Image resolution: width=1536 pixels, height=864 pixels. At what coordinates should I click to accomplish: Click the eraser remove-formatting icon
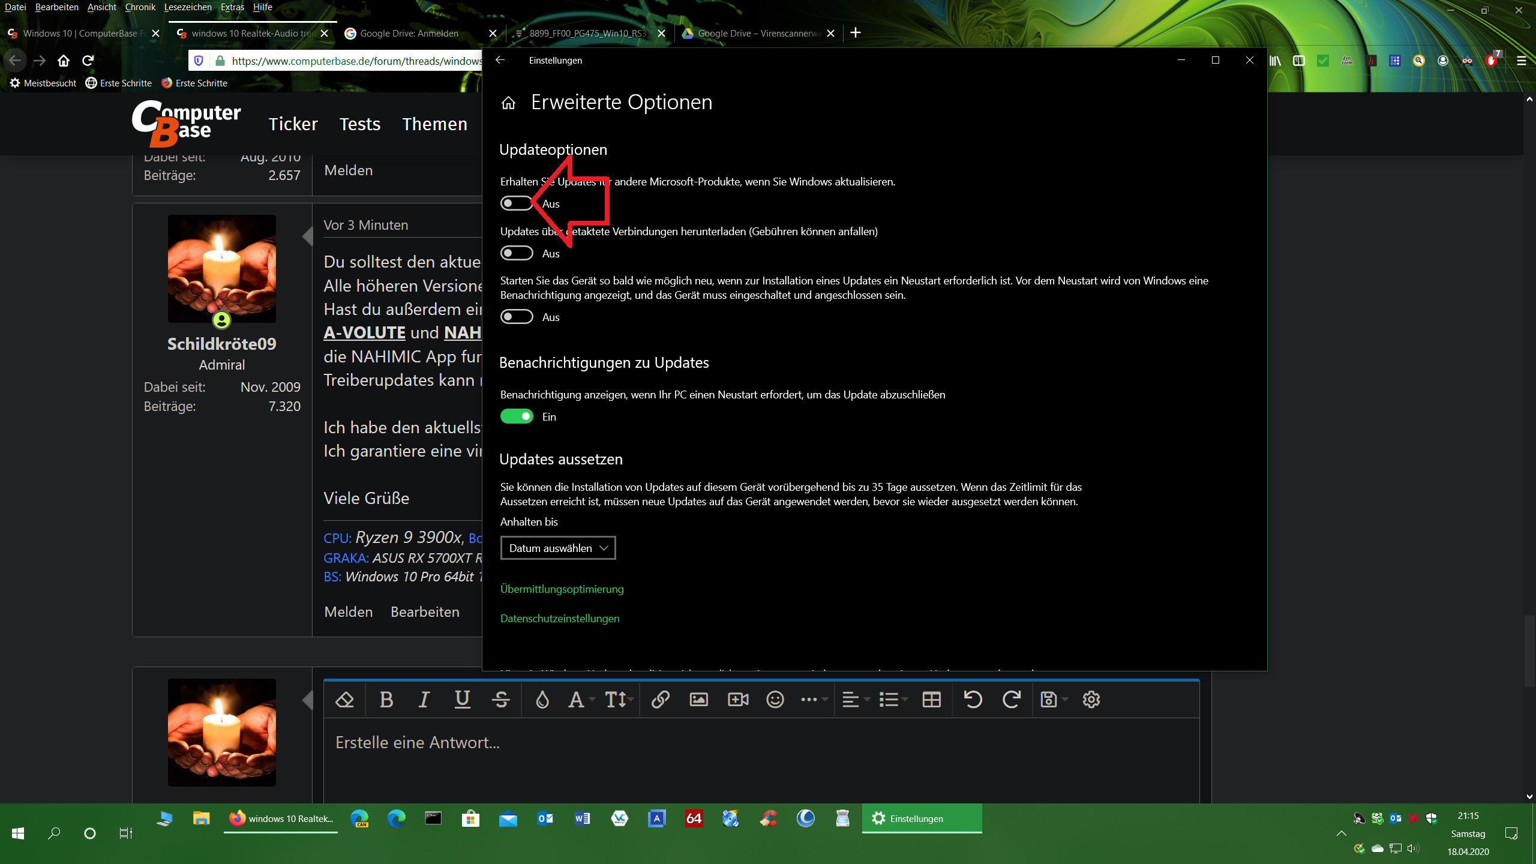344,700
